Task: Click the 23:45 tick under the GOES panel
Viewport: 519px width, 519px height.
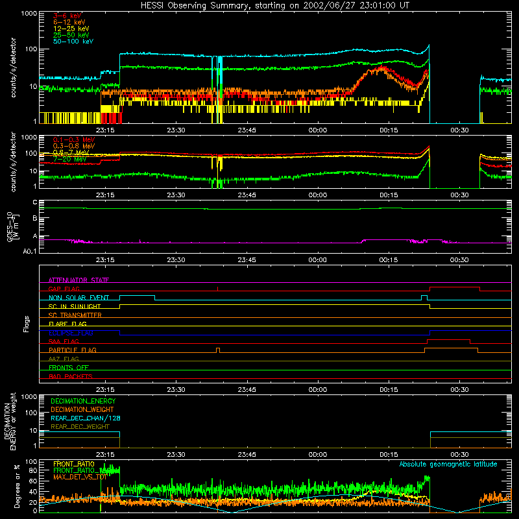Action: [247, 260]
